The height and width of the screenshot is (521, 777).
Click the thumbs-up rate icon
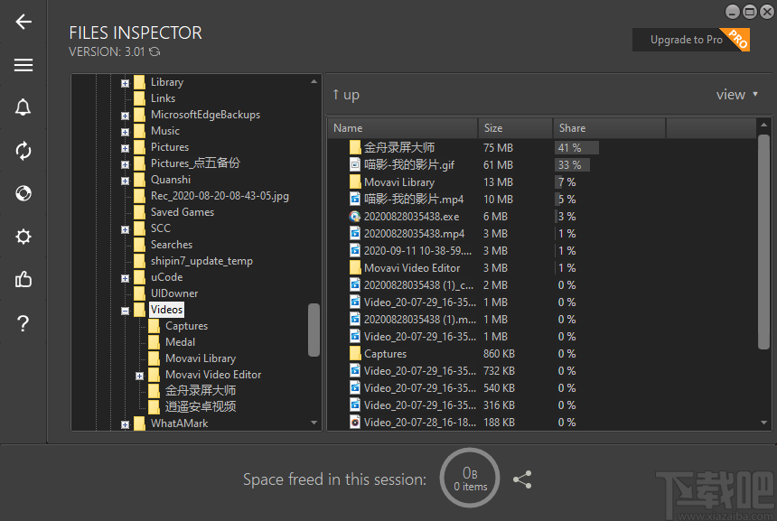23,280
